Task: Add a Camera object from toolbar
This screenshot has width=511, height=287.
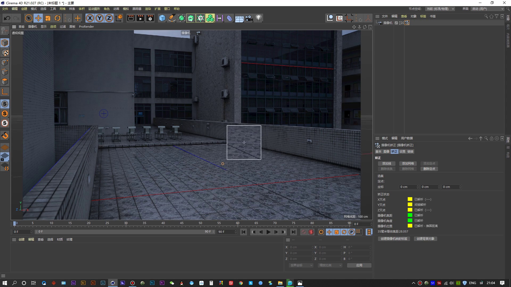Action: 249,18
